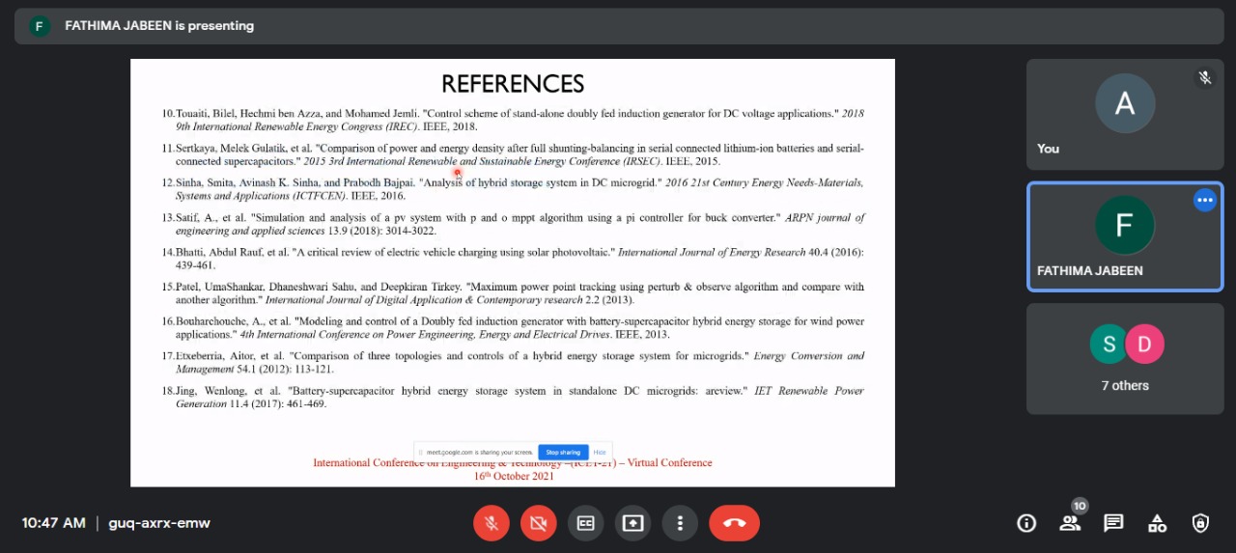This screenshot has height=553, width=1236.
Task: Click reference 15 by Patel, UmaShankar
Action: click(513, 293)
